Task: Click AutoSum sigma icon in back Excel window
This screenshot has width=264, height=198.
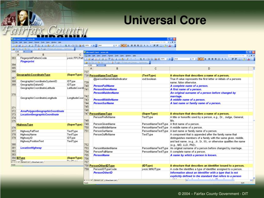Action: [69, 45]
